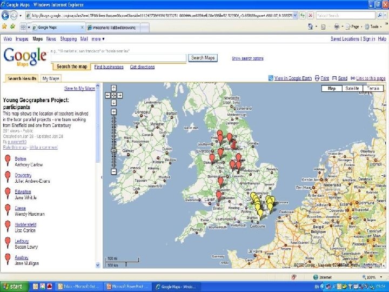389x292 pixels.
Task: Click in the Google Maps search field
Action: [118, 58]
